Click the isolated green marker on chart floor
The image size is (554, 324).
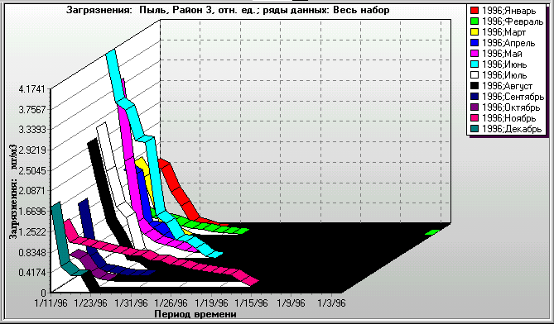(x=432, y=232)
